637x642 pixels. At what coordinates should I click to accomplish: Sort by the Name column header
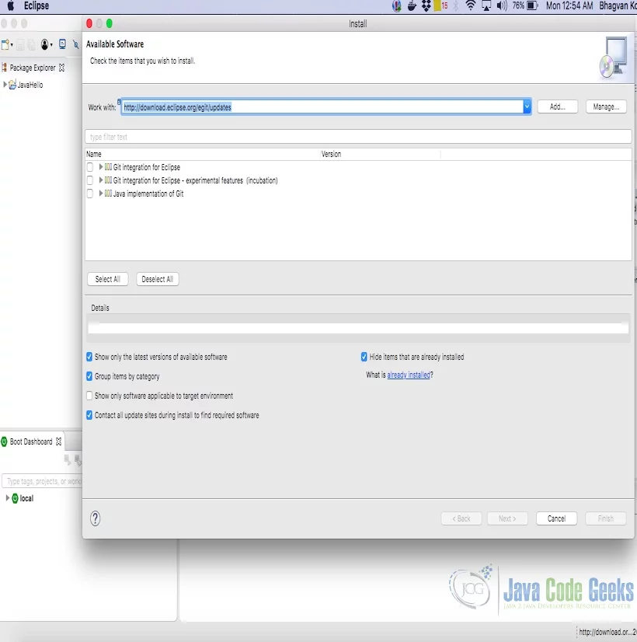click(203, 154)
